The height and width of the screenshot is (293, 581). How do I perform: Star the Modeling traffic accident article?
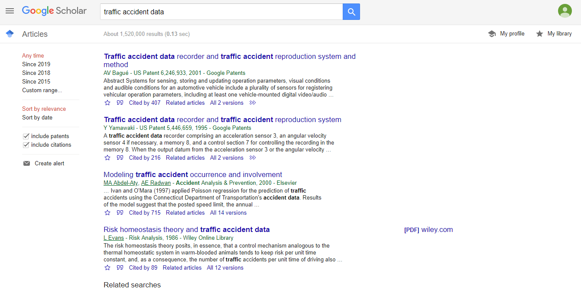(x=107, y=213)
